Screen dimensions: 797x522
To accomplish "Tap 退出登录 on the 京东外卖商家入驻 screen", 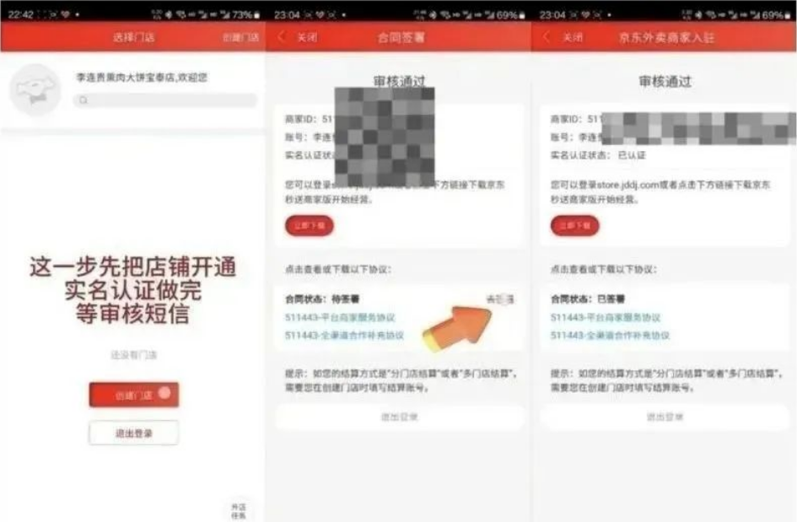I will 665,417.
